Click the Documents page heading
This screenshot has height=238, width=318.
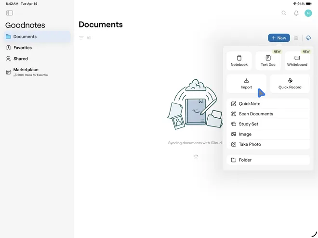click(x=101, y=25)
